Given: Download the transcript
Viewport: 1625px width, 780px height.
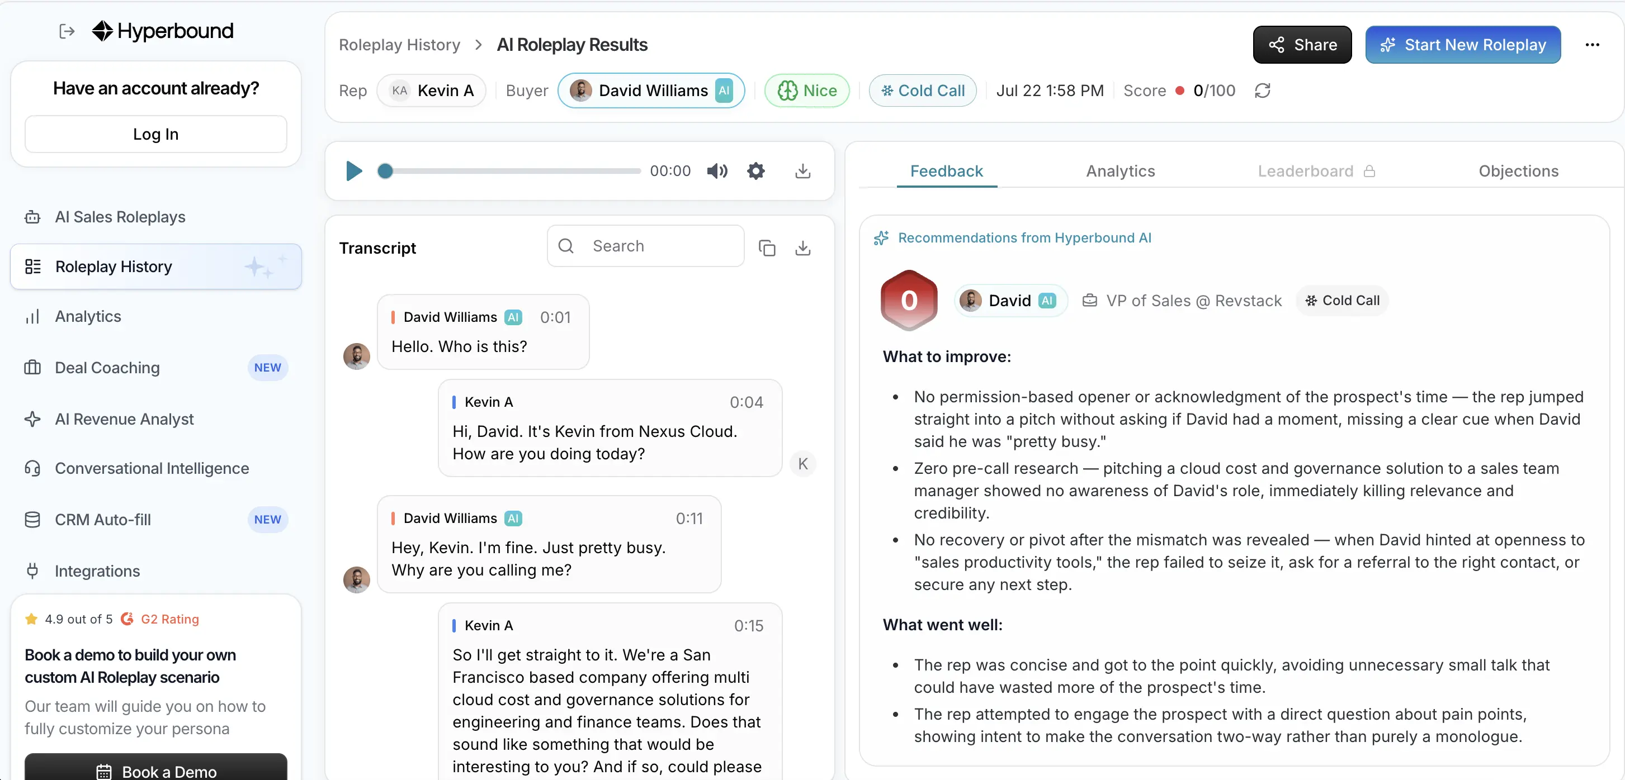Looking at the screenshot, I should [802, 248].
